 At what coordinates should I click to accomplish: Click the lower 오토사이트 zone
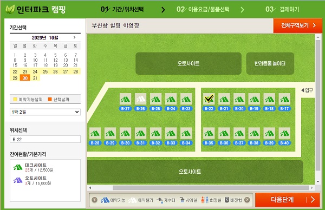point(195,172)
